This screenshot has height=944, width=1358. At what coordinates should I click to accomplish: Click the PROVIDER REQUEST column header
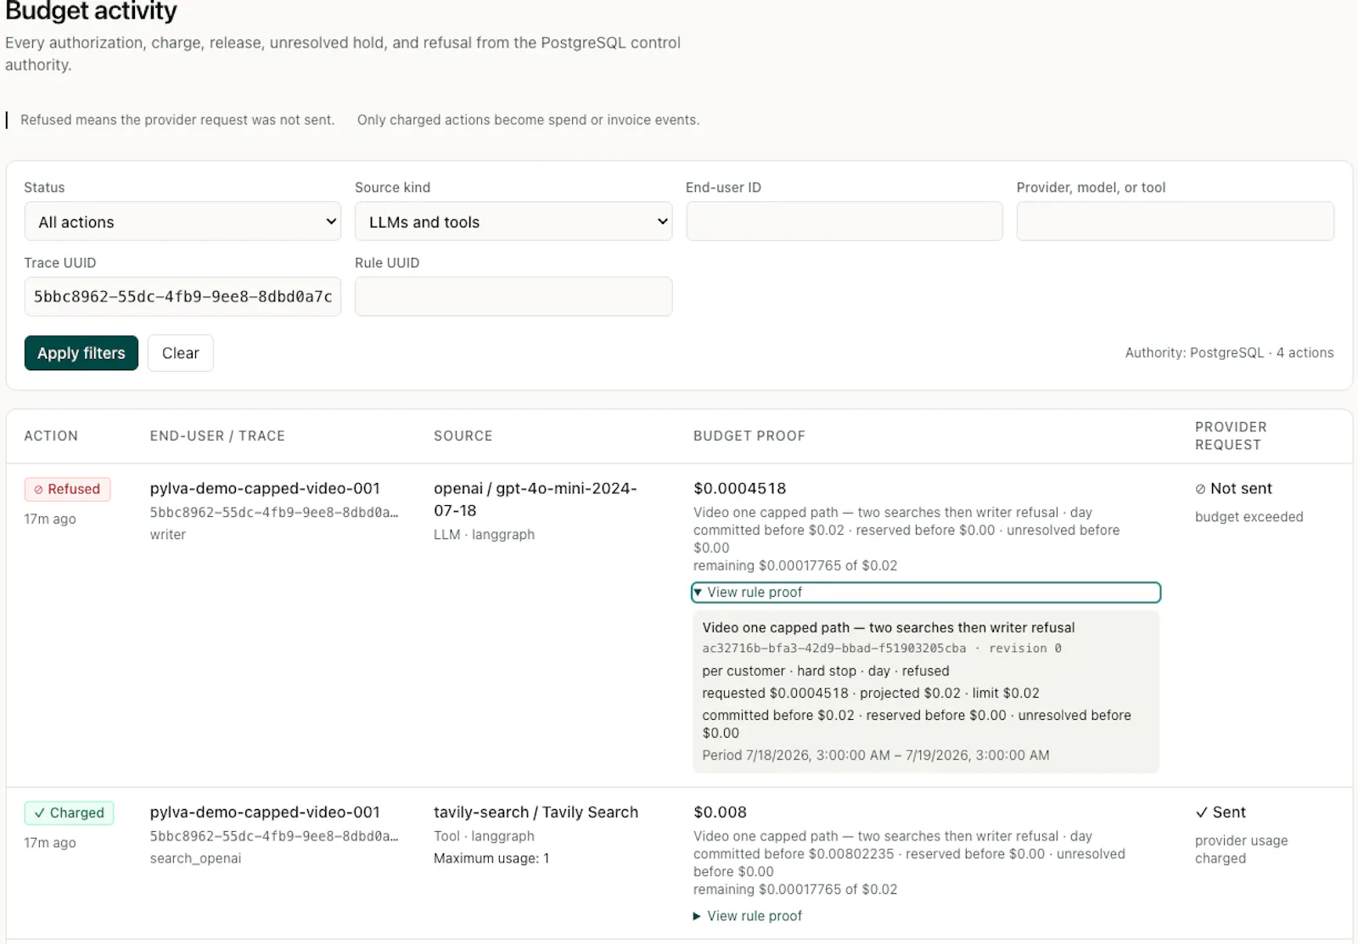[x=1231, y=435]
